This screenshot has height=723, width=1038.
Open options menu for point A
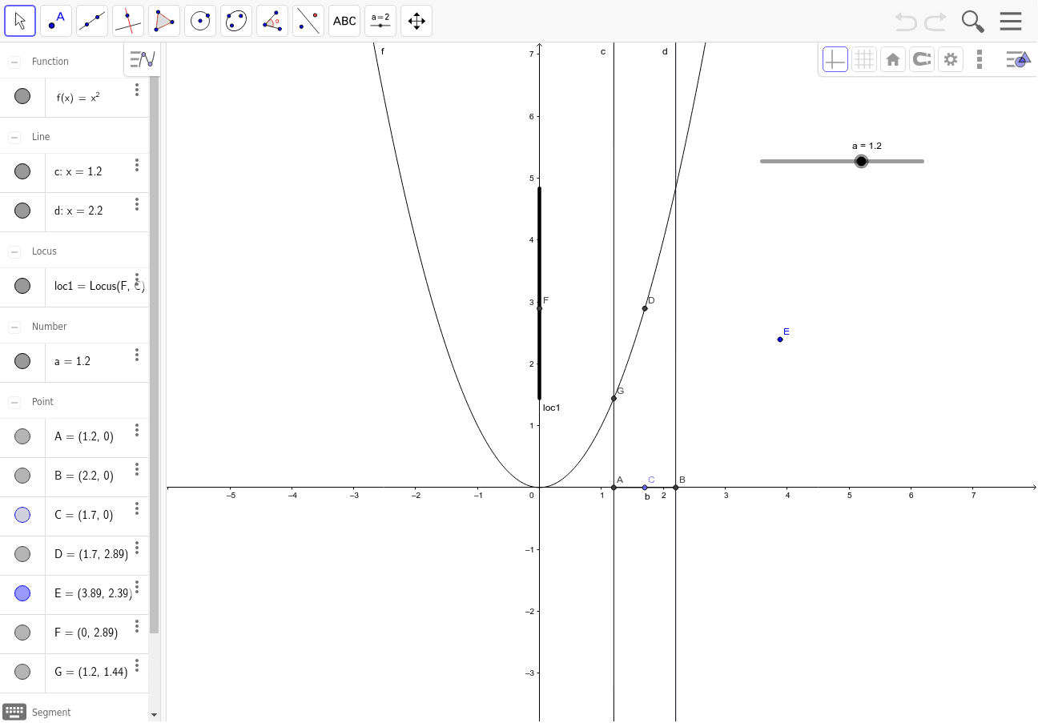point(137,430)
